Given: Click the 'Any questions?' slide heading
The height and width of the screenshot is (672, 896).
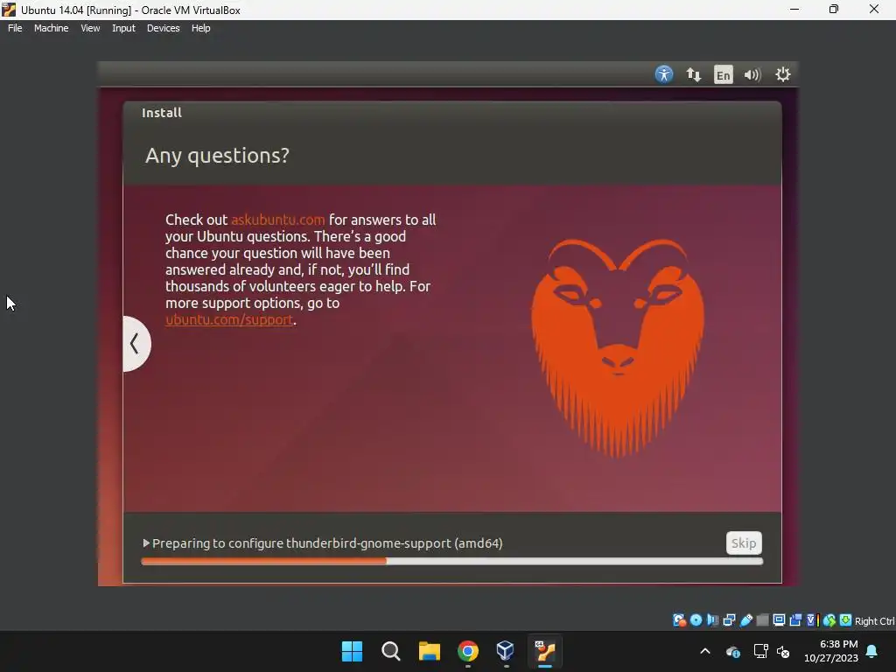Looking at the screenshot, I should click(x=217, y=156).
